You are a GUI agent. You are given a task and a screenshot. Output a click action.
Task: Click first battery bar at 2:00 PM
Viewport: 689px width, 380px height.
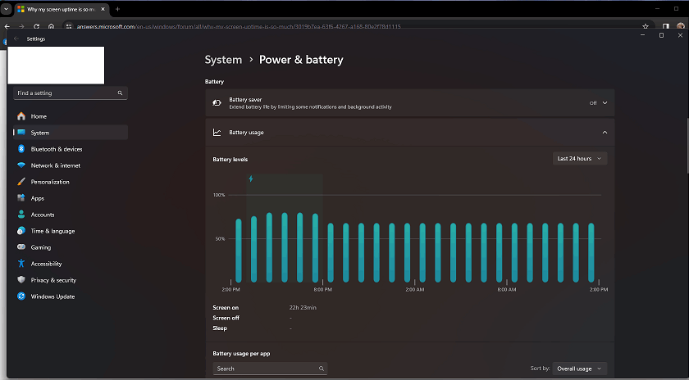coord(239,251)
